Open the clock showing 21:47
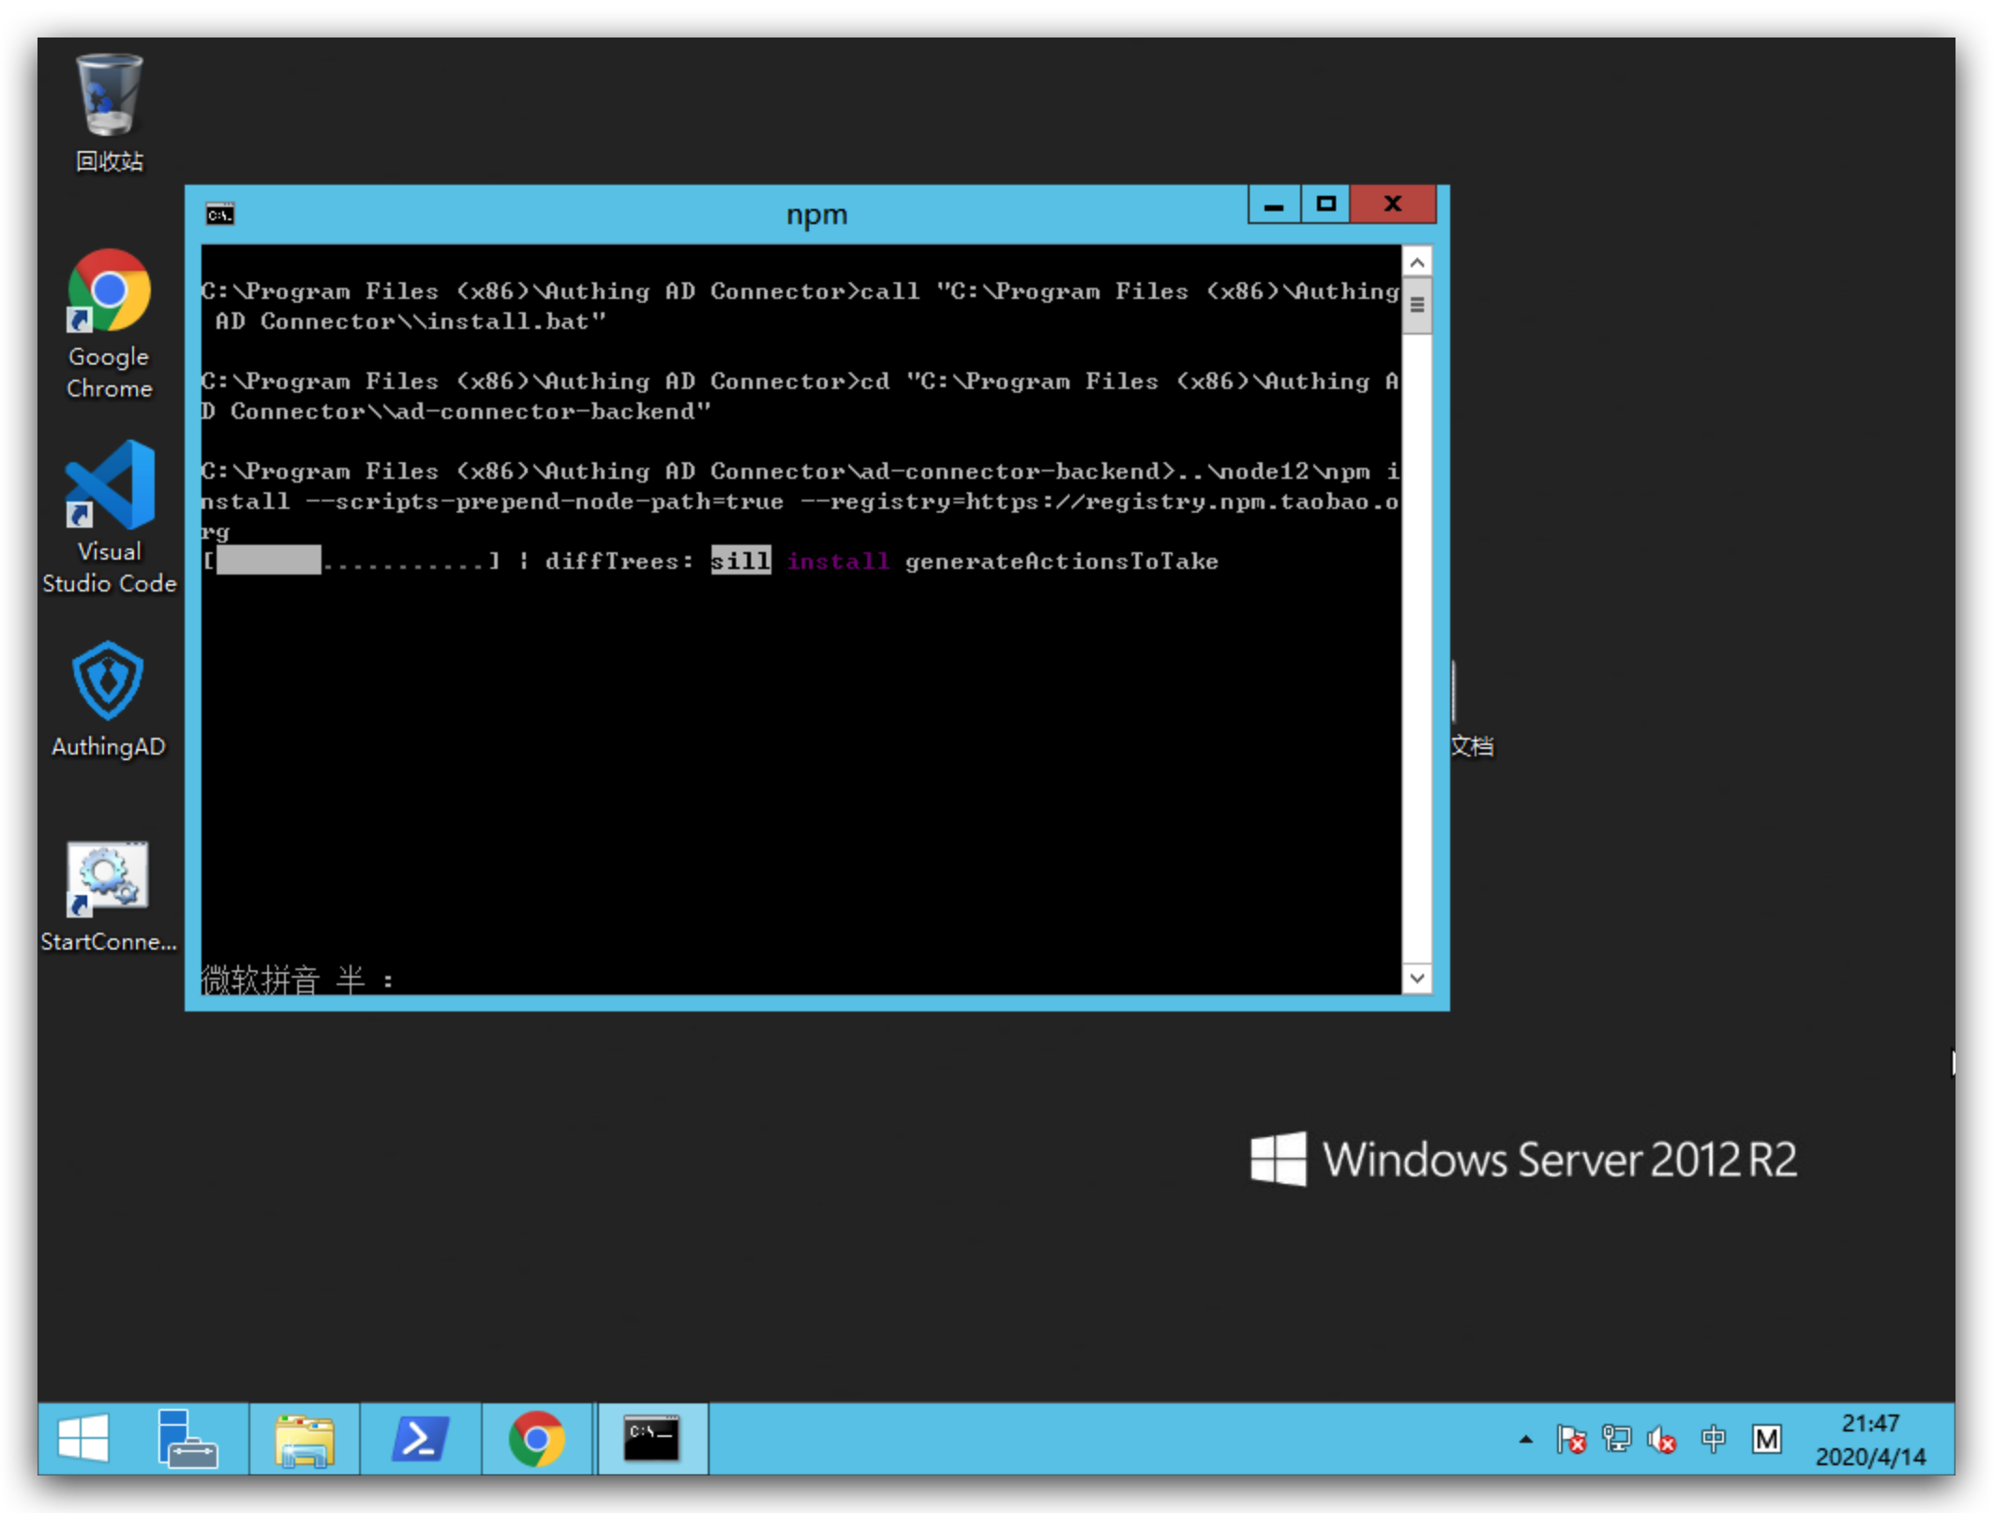The image size is (1993, 1513). [x=1870, y=1439]
